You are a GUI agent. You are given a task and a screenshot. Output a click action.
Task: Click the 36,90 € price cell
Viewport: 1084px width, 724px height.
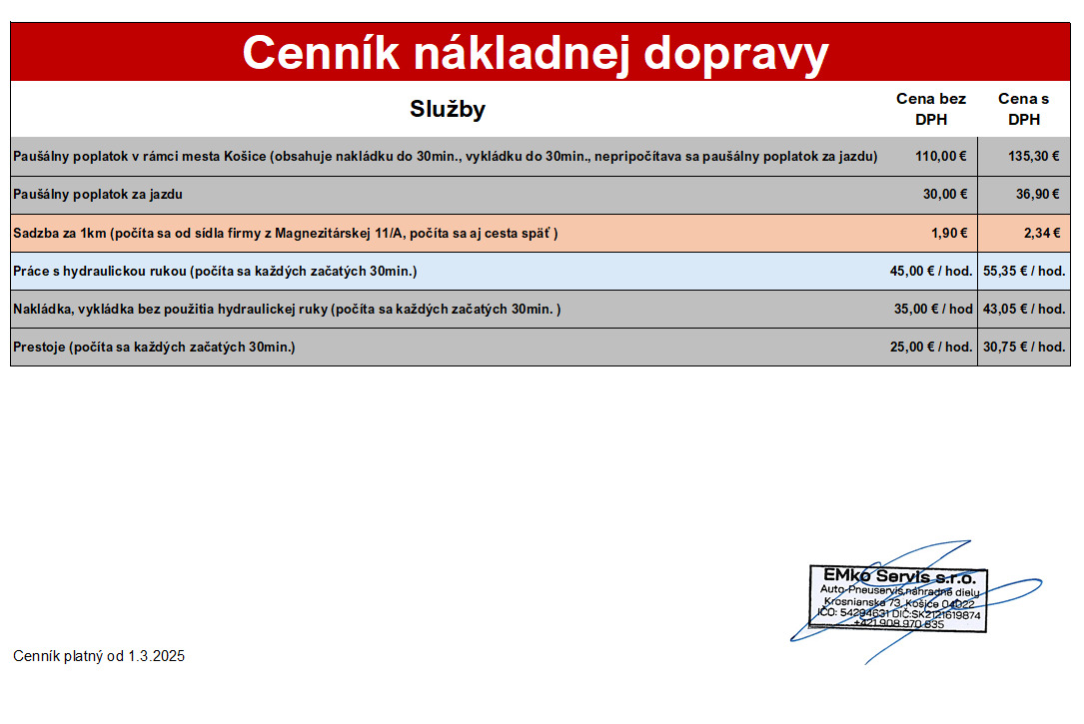point(1037,195)
